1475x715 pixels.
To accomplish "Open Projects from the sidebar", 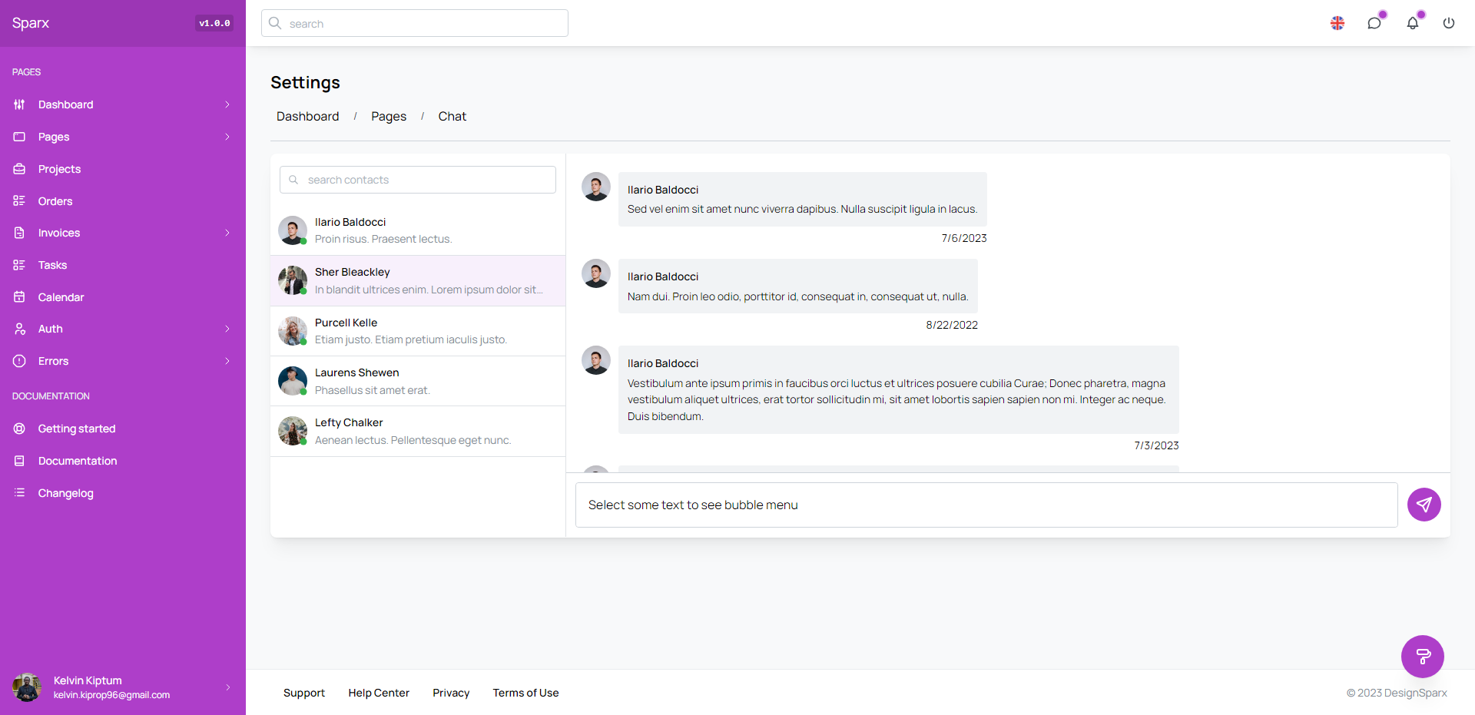I will click(x=59, y=169).
